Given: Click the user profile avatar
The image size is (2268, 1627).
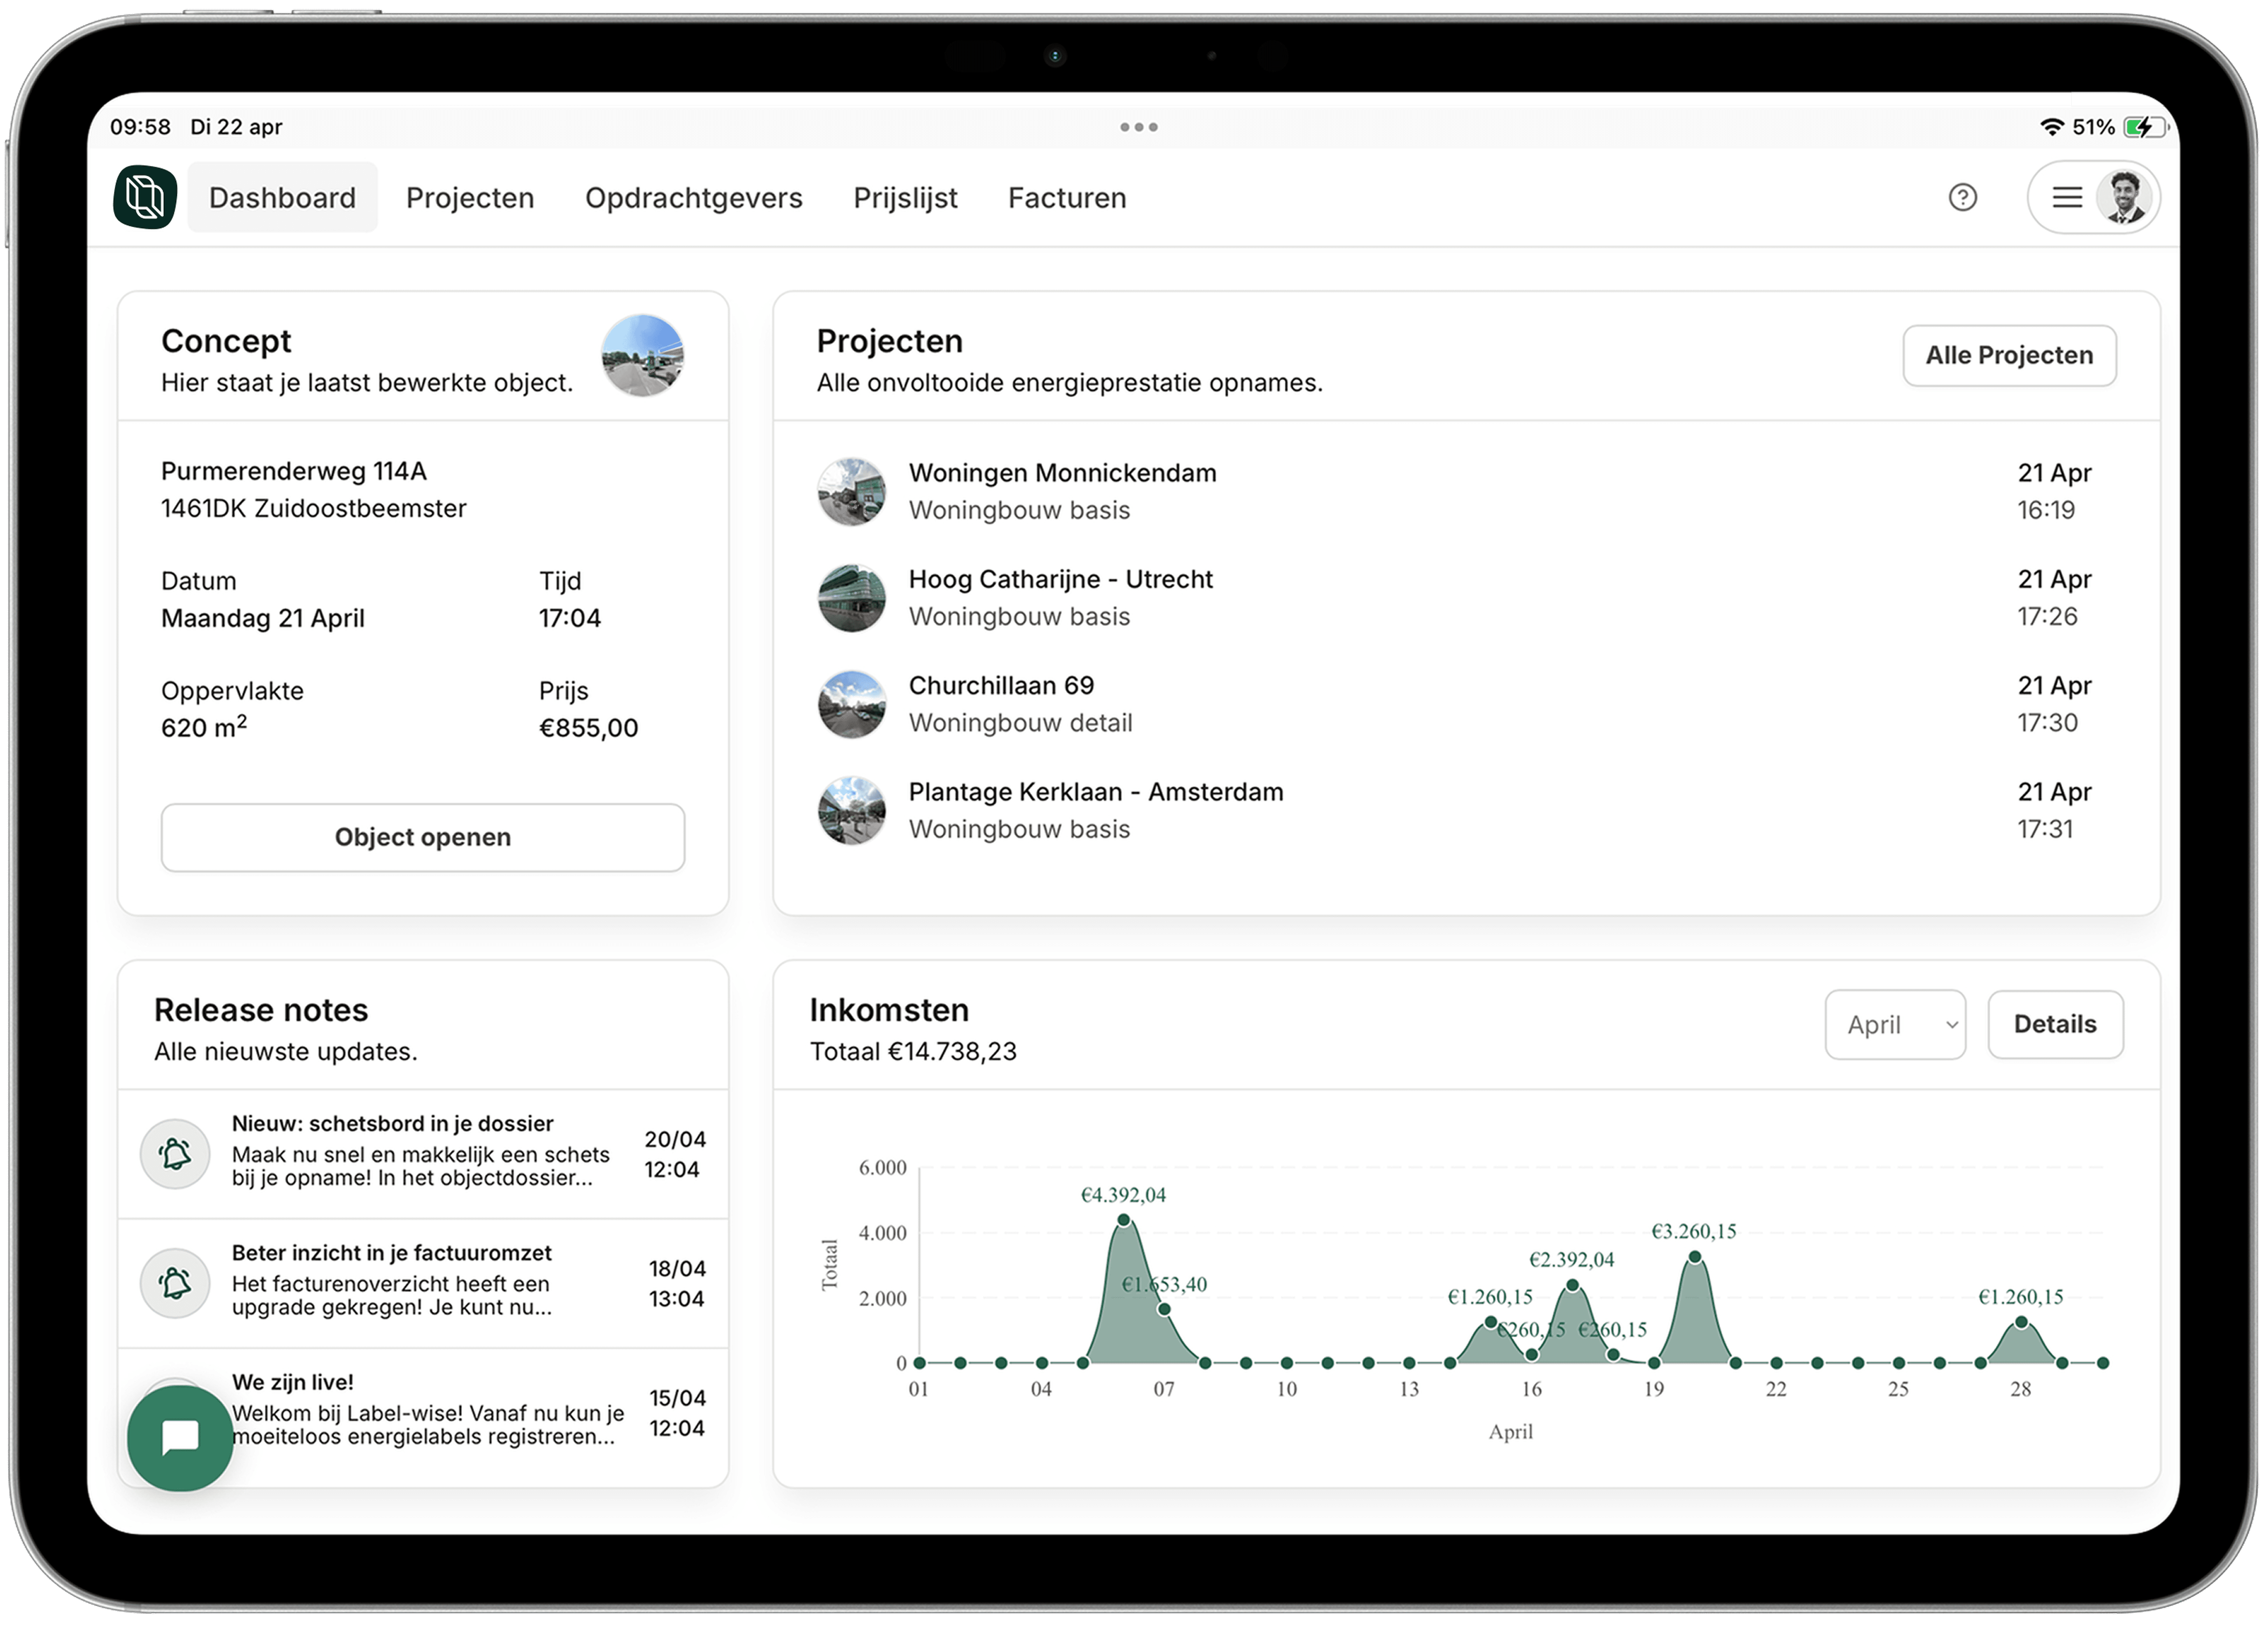Looking at the screenshot, I should [x=2124, y=197].
